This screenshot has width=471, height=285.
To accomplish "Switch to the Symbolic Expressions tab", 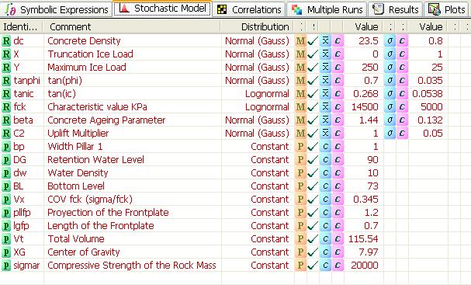I will point(57,9).
